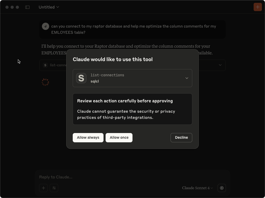Expand the list-connections tool details chevron
265x198 pixels.
187,78
